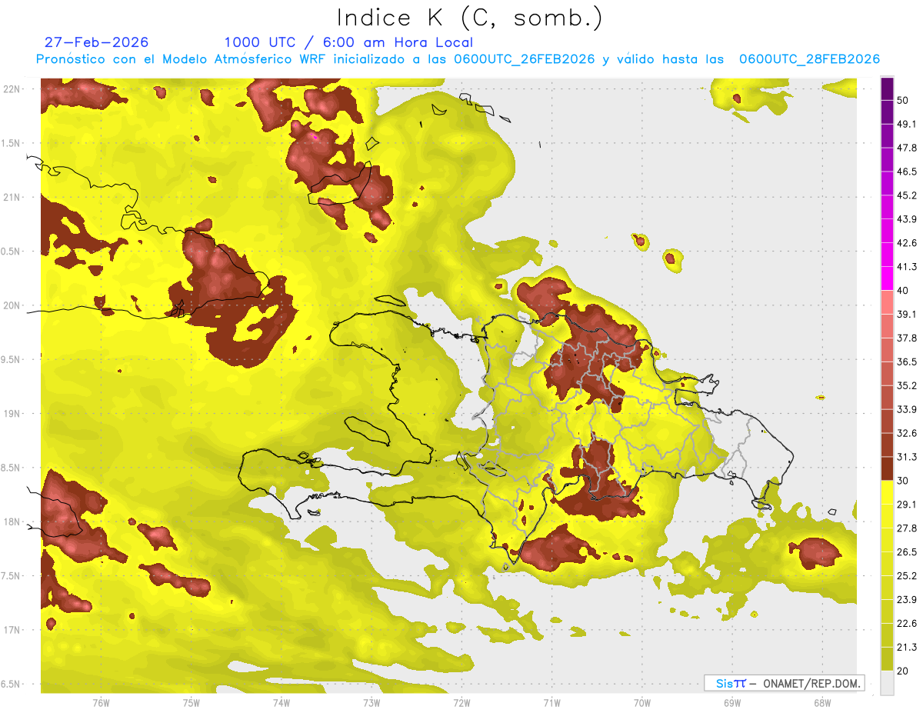The height and width of the screenshot is (713, 923).
Task: Click the colorbar label "32.6"
Action: [x=908, y=433]
